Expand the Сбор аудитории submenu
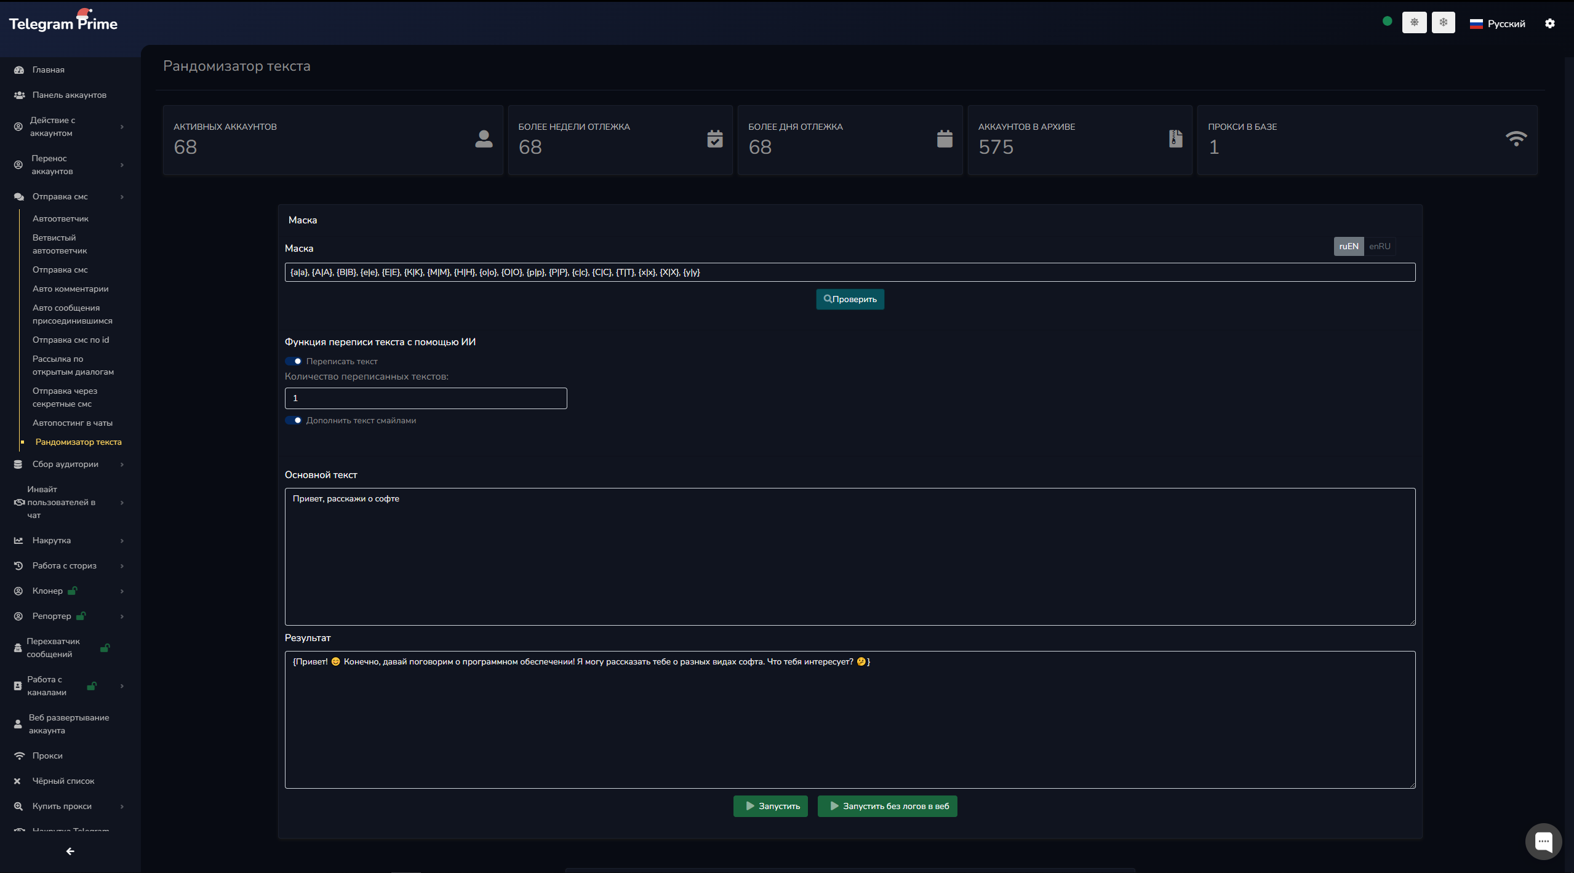Screen dimensions: 1574x873 coord(65,464)
